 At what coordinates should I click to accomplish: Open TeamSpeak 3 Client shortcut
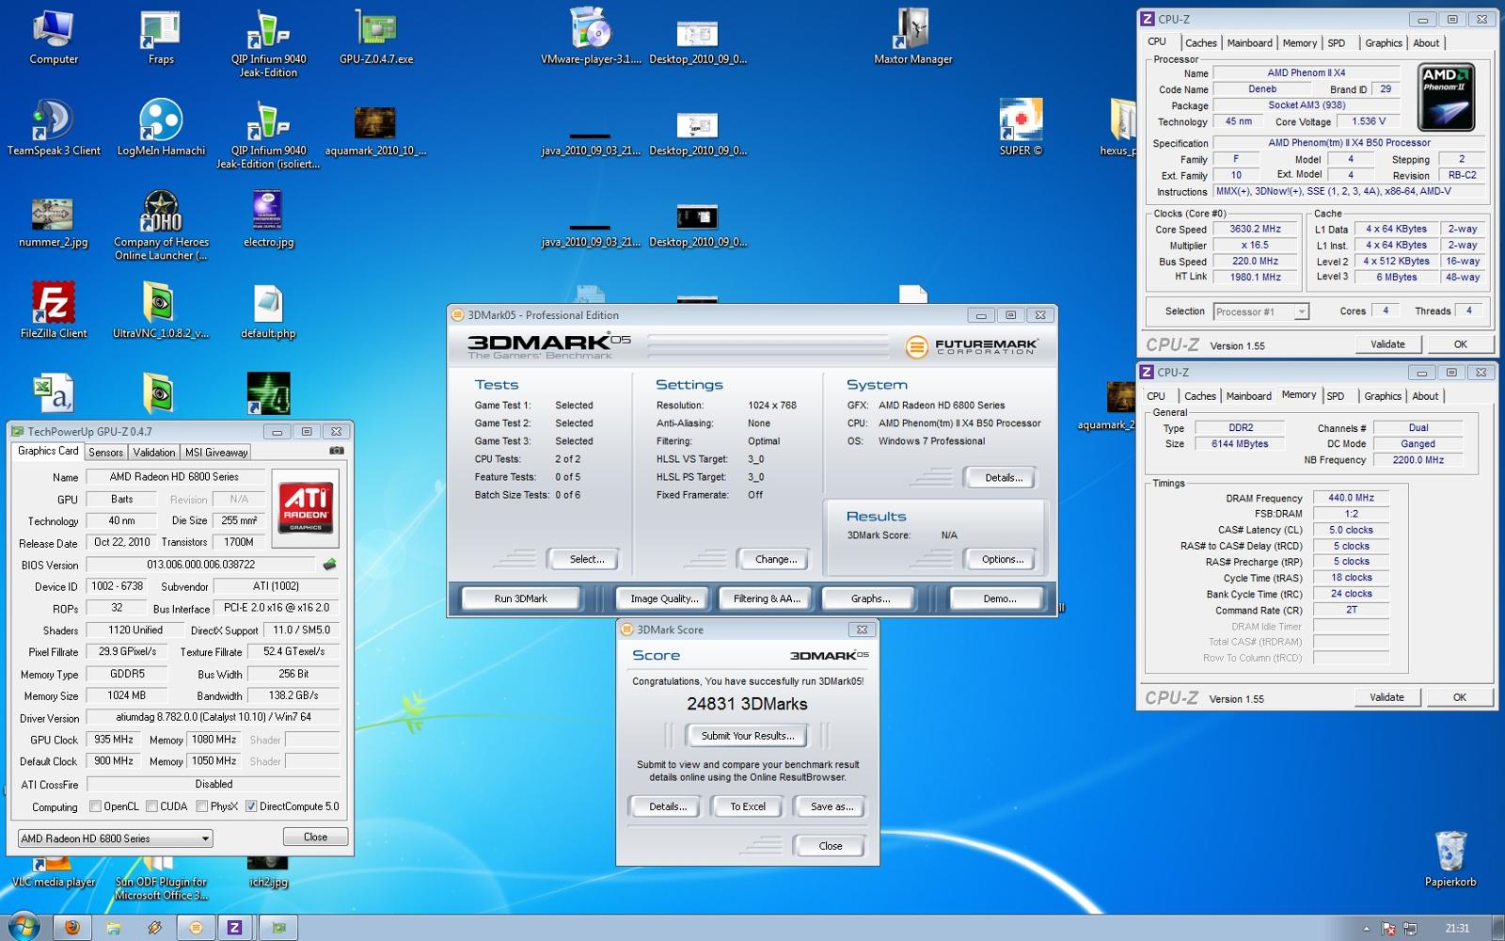54,129
